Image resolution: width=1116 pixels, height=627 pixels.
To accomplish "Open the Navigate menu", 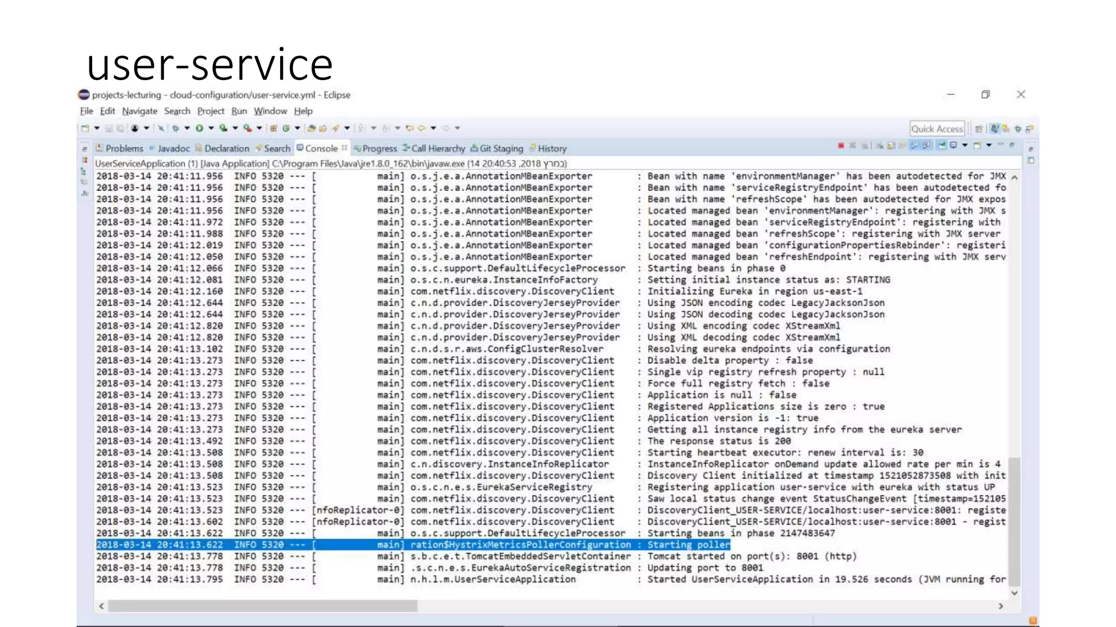I will pyautogui.click(x=139, y=111).
